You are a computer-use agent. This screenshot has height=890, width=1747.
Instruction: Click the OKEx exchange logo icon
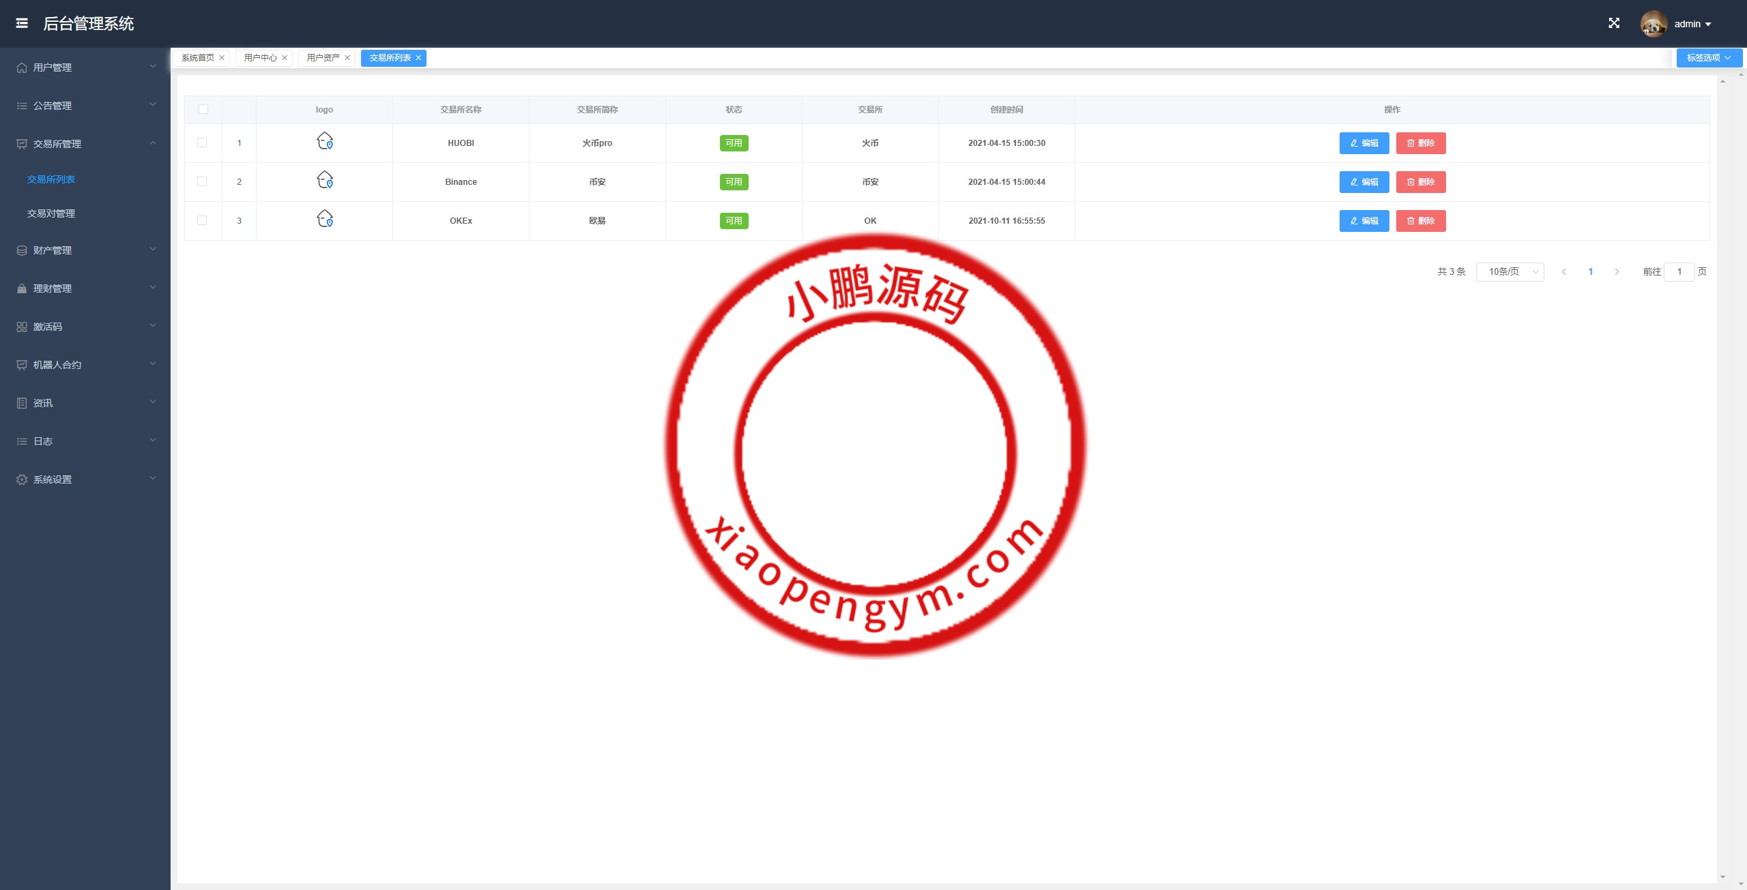(x=325, y=219)
